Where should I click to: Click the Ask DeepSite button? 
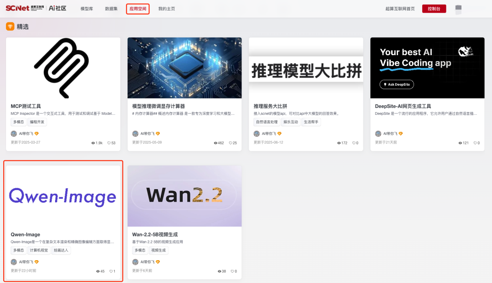(397, 84)
